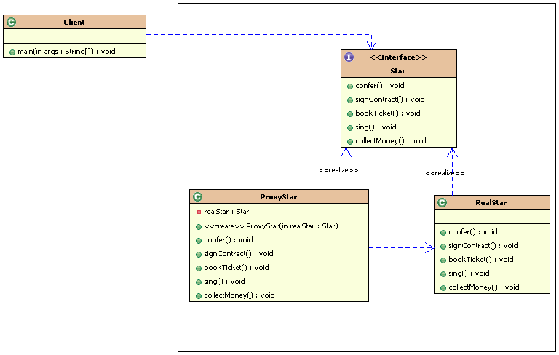Click the icon beside RealStar bookTicket()
This screenshot has height=355, width=559.
click(443, 260)
